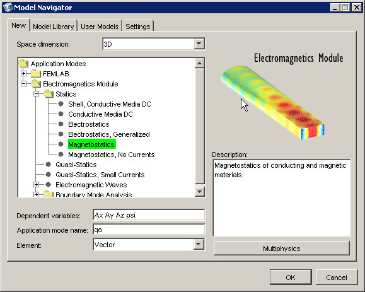This screenshot has height=292, width=365.
Task: Select the highlighted Magnetostatics mode
Action: click(91, 144)
